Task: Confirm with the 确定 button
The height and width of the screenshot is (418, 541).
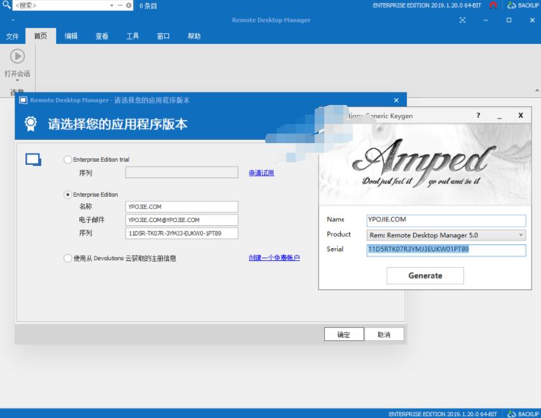Action: tap(344, 334)
